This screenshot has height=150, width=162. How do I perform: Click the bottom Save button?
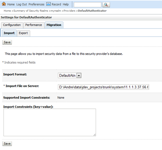[x=7, y=144]
